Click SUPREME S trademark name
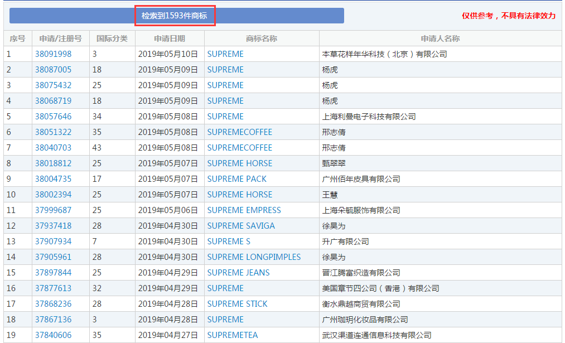The height and width of the screenshot is (343, 565). tap(229, 241)
